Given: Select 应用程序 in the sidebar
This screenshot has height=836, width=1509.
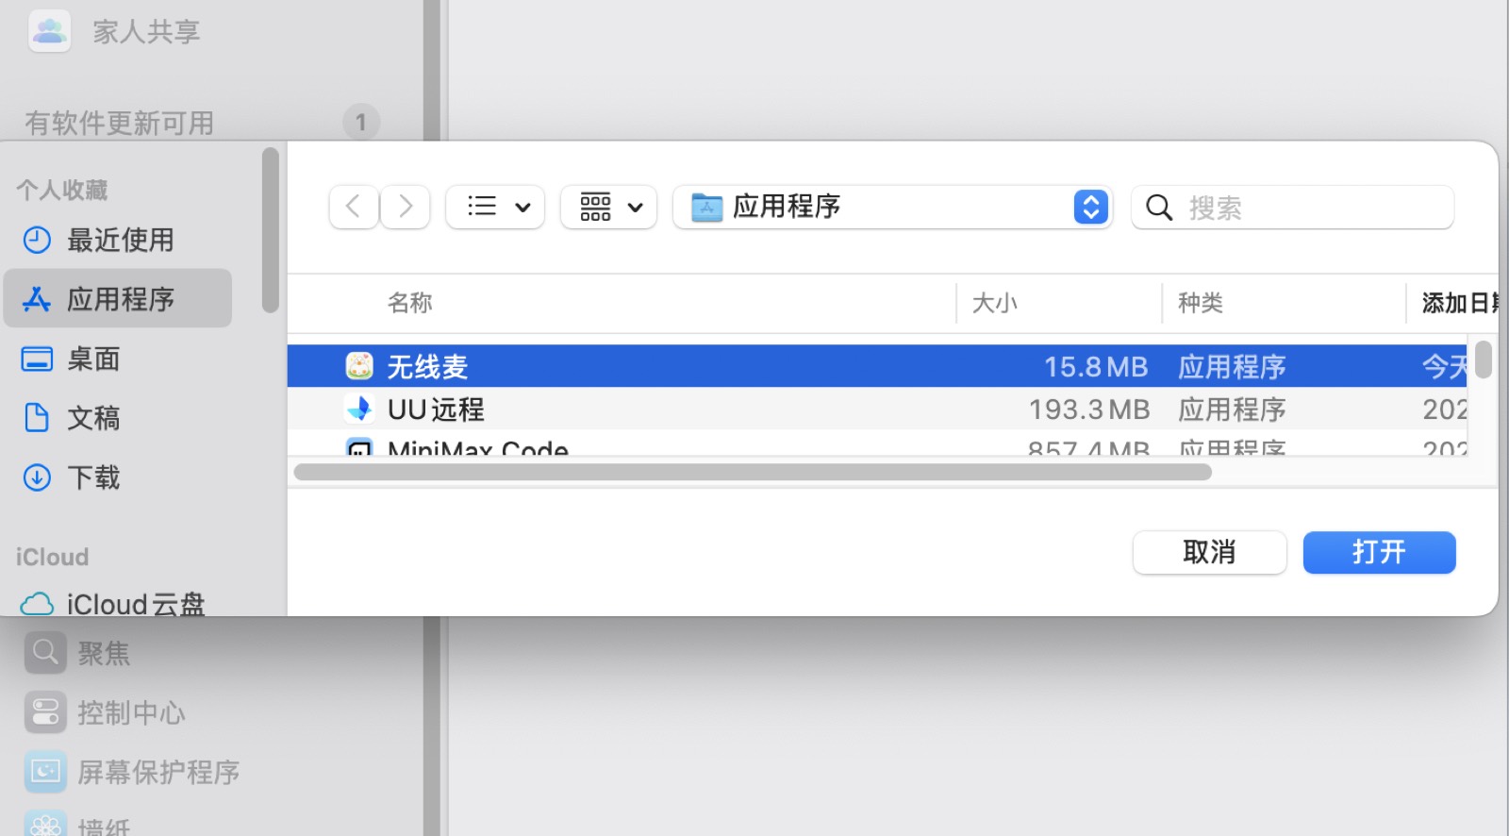Looking at the screenshot, I should pos(118,299).
